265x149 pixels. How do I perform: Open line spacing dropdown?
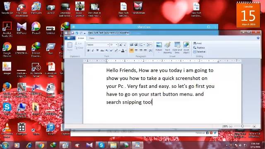point(149,45)
